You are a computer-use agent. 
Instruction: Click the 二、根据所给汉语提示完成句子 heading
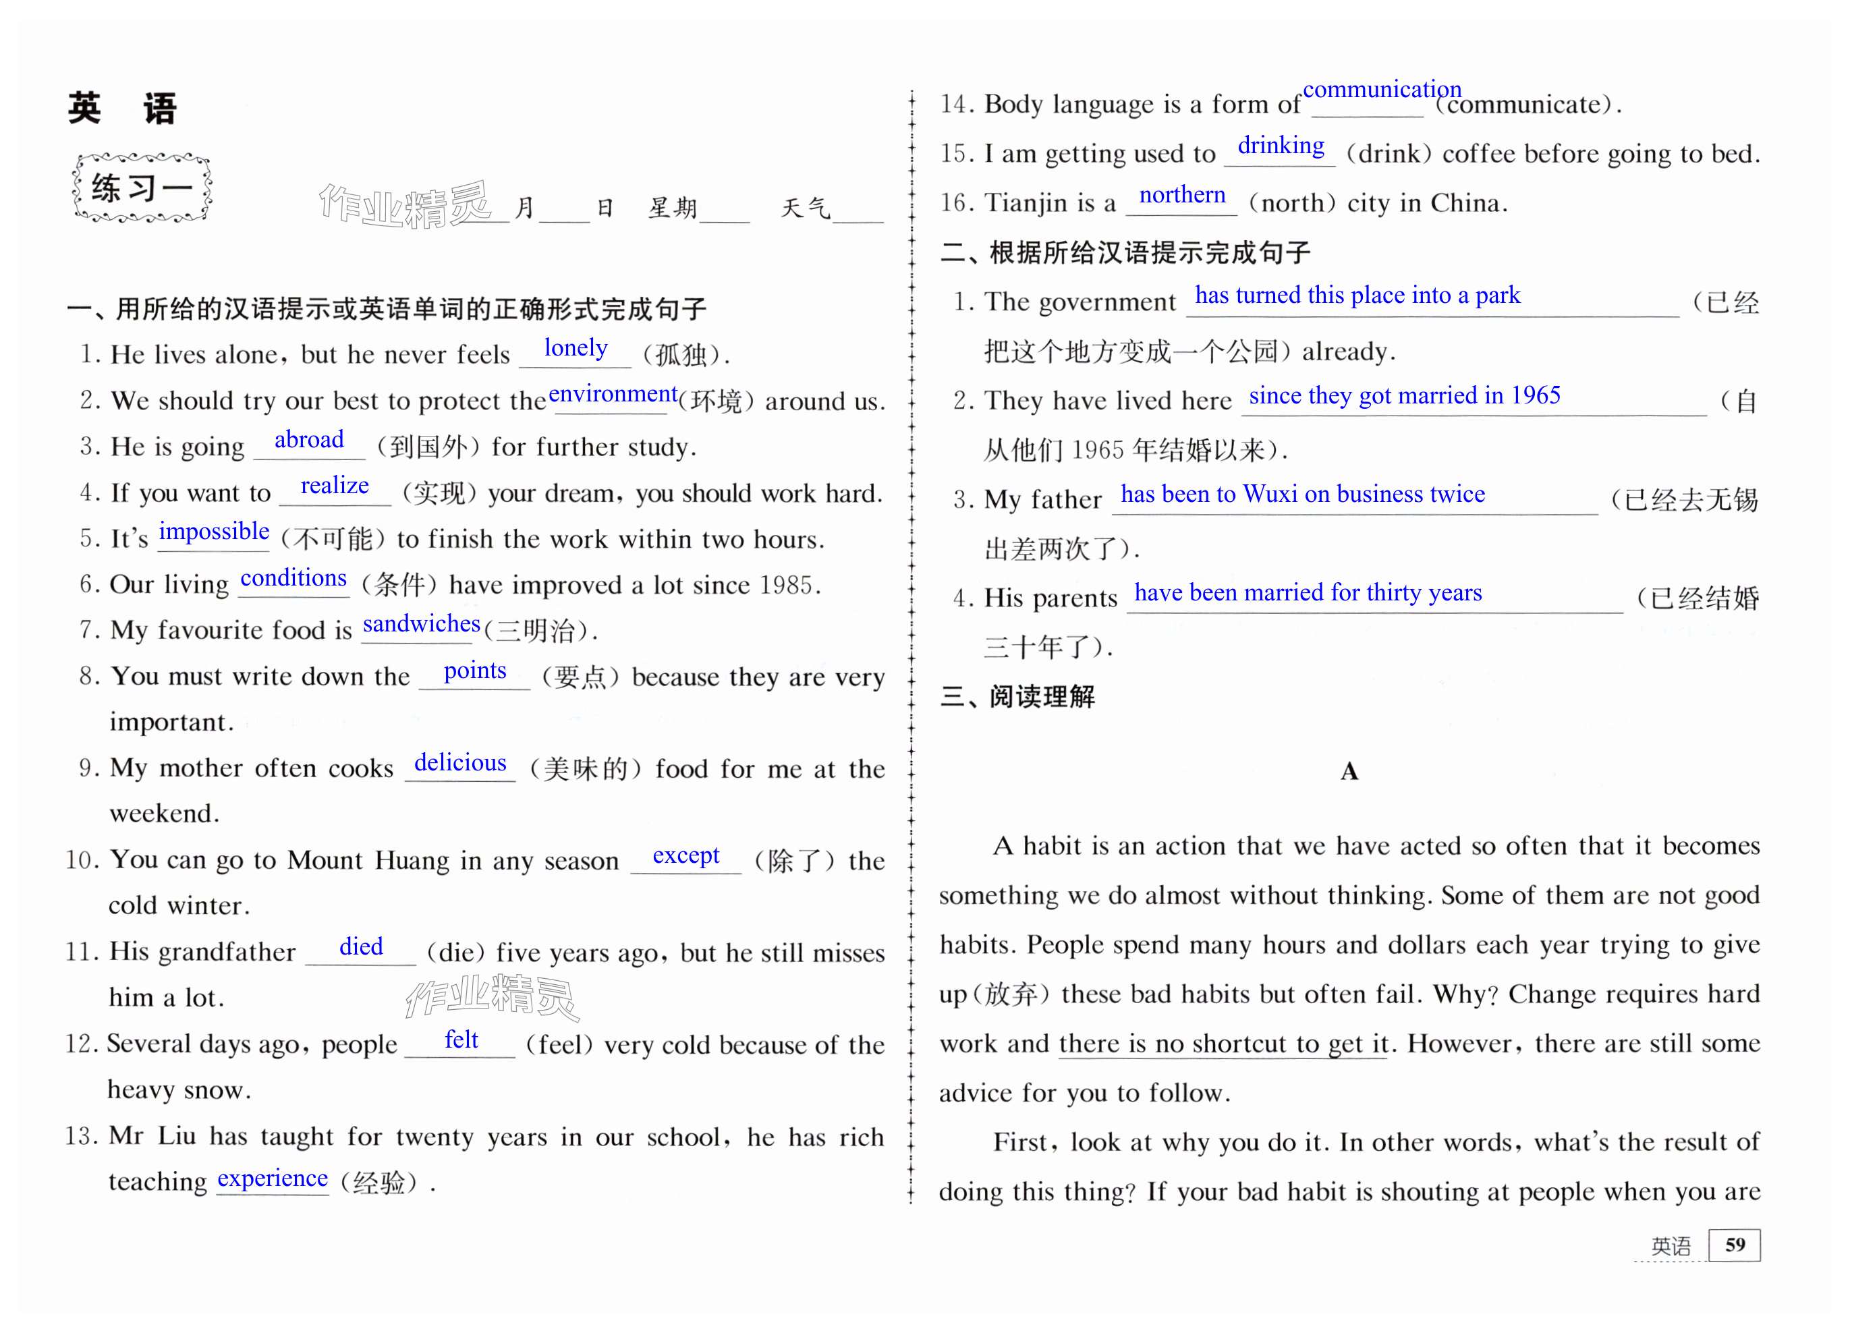point(1125,253)
